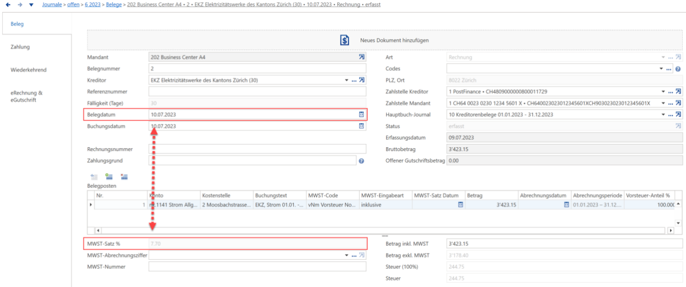Click into the Referenznummer field

coord(257,92)
